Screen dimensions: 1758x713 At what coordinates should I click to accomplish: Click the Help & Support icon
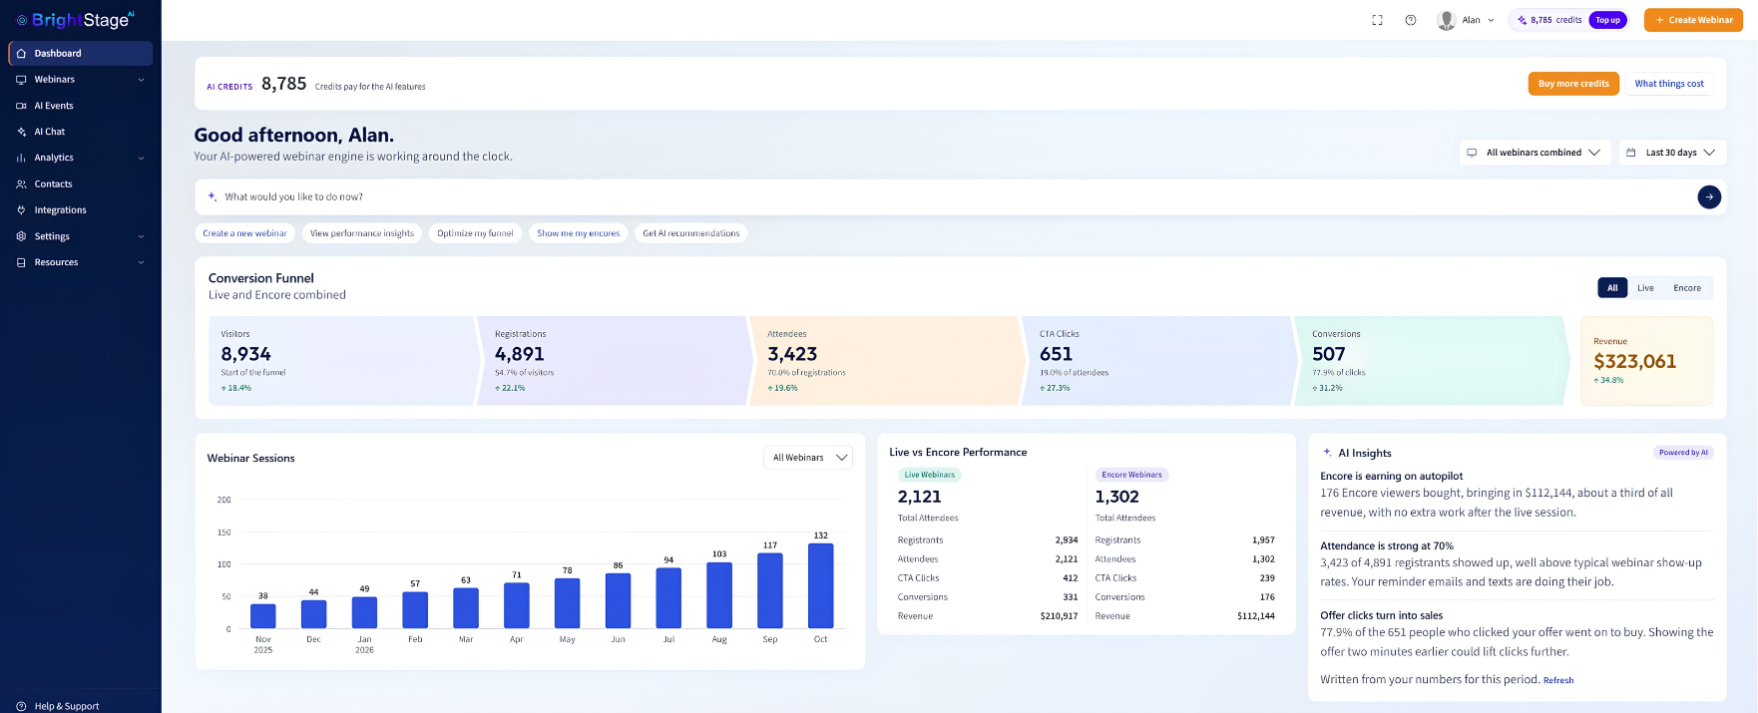coord(21,706)
